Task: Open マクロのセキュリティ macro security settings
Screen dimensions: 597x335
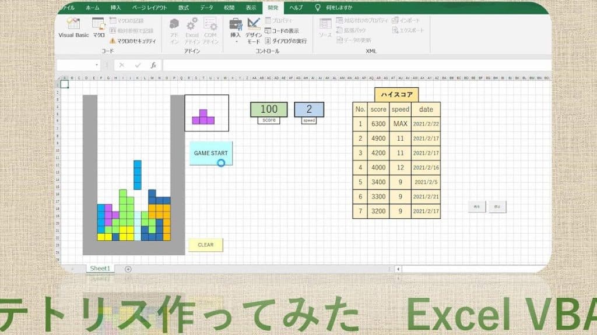Action: pyautogui.click(x=133, y=41)
